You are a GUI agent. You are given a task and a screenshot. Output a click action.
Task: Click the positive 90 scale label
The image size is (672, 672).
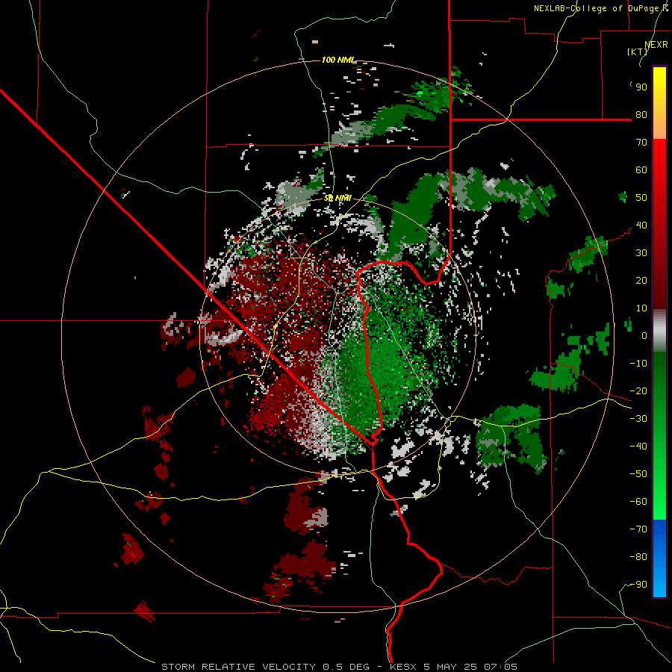pyautogui.click(x=641, y=87)
